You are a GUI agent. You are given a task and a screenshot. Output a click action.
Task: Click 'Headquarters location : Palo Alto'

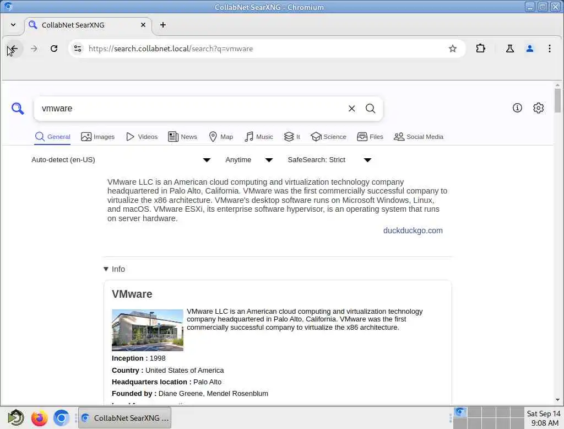[x=166, y=382]
